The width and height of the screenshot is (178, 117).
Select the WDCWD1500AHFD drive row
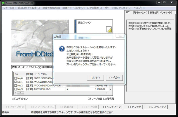pyautogui.click(x=61, y=85)
